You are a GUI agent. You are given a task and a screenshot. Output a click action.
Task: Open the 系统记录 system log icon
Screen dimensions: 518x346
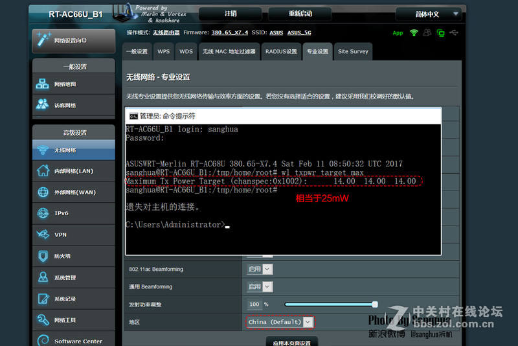tap(43, 299)
